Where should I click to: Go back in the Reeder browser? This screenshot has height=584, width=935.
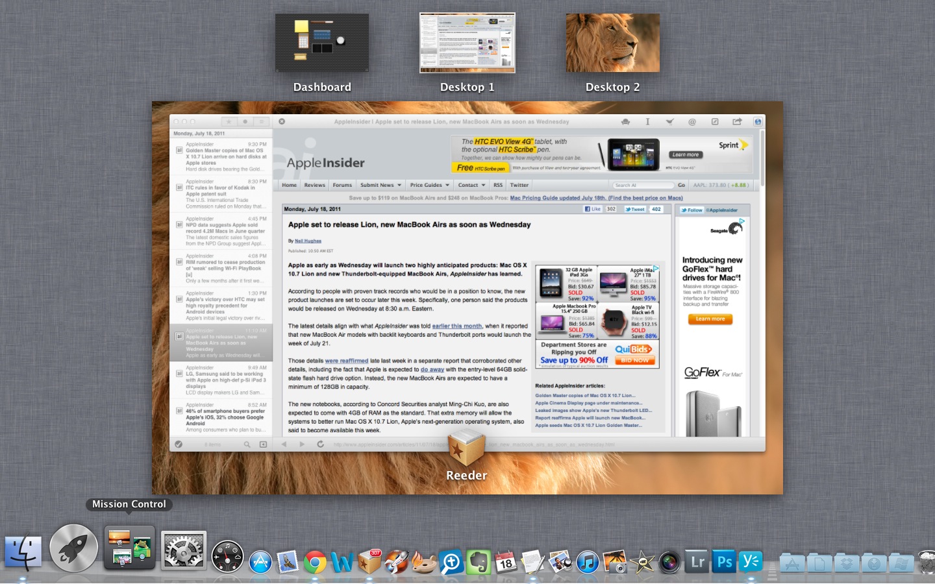coord(284,444)
